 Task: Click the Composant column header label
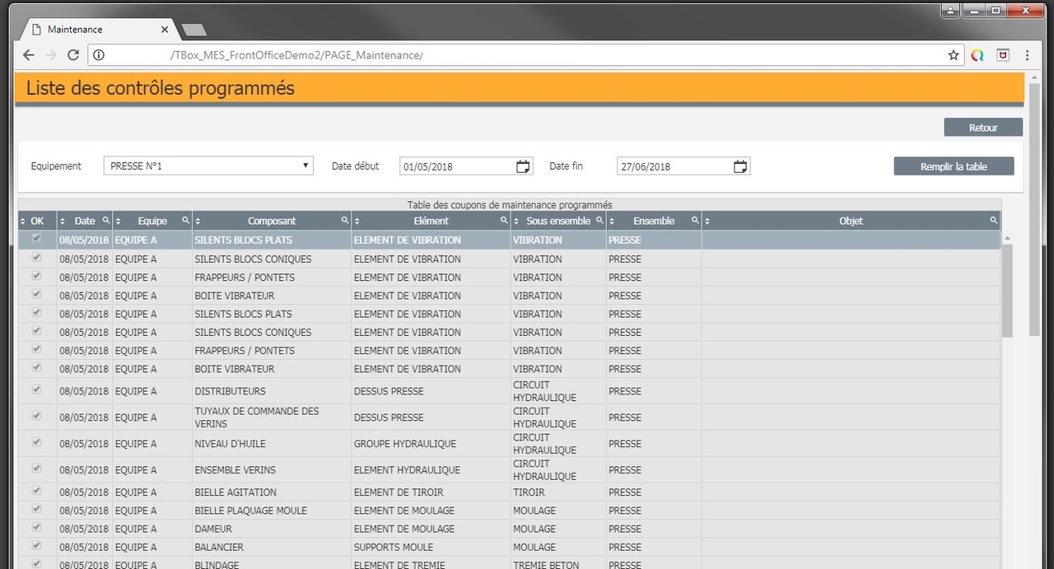(x=272, y=221)
